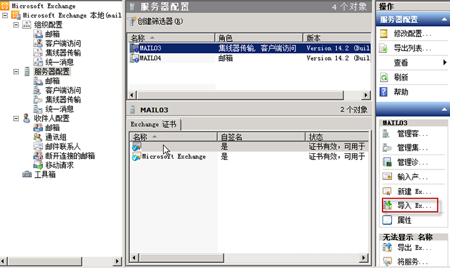
Task: Select the 服务器配置 tree label
Action: (52, 72)
